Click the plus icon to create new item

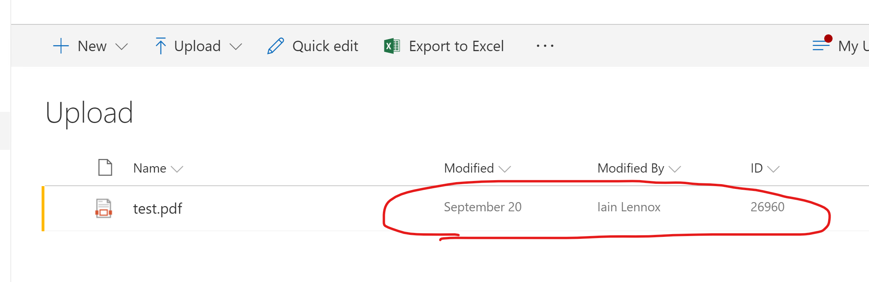point(60,46)
